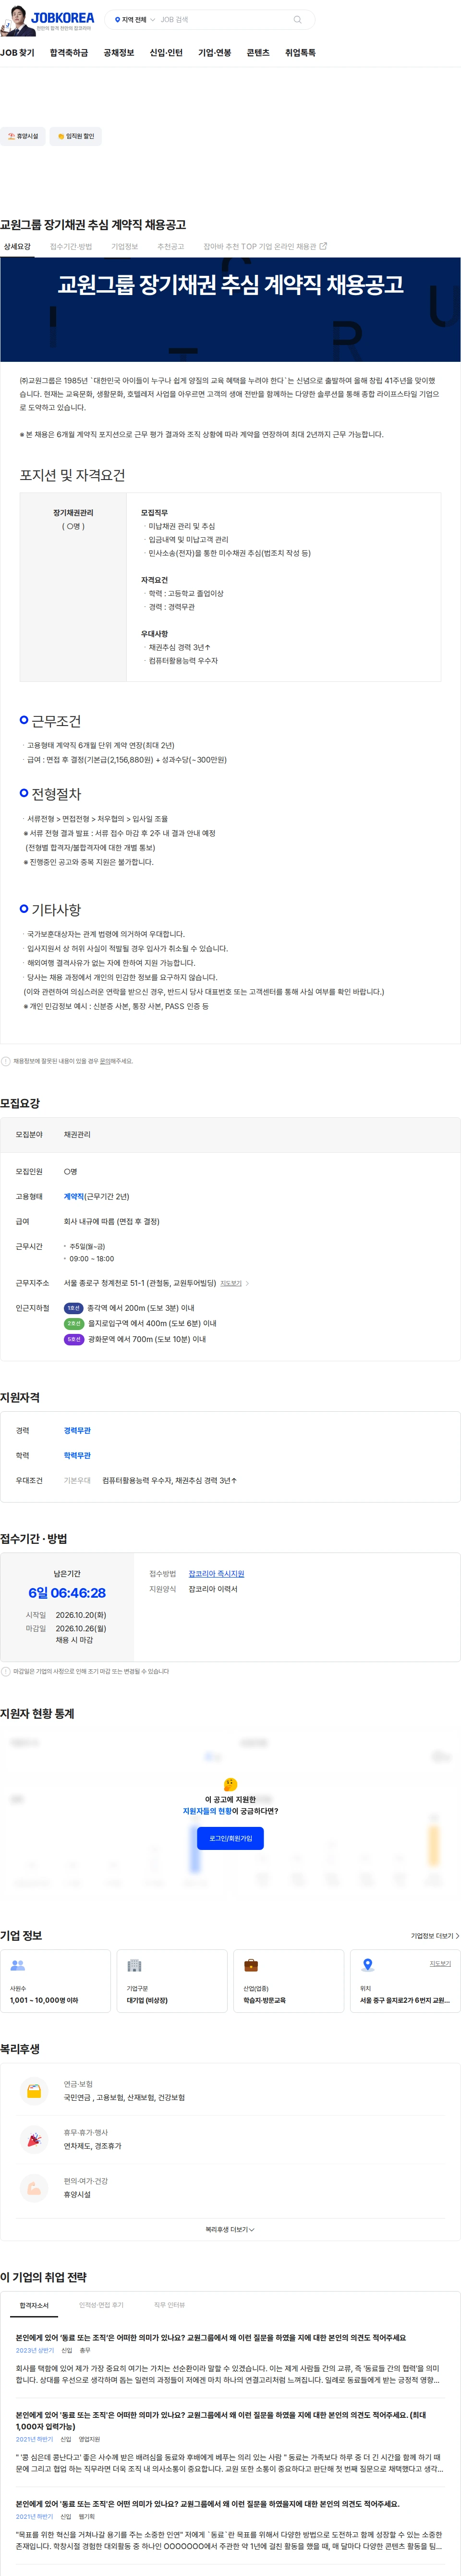Select the 접수기간·방법 tab

(71, 246)
